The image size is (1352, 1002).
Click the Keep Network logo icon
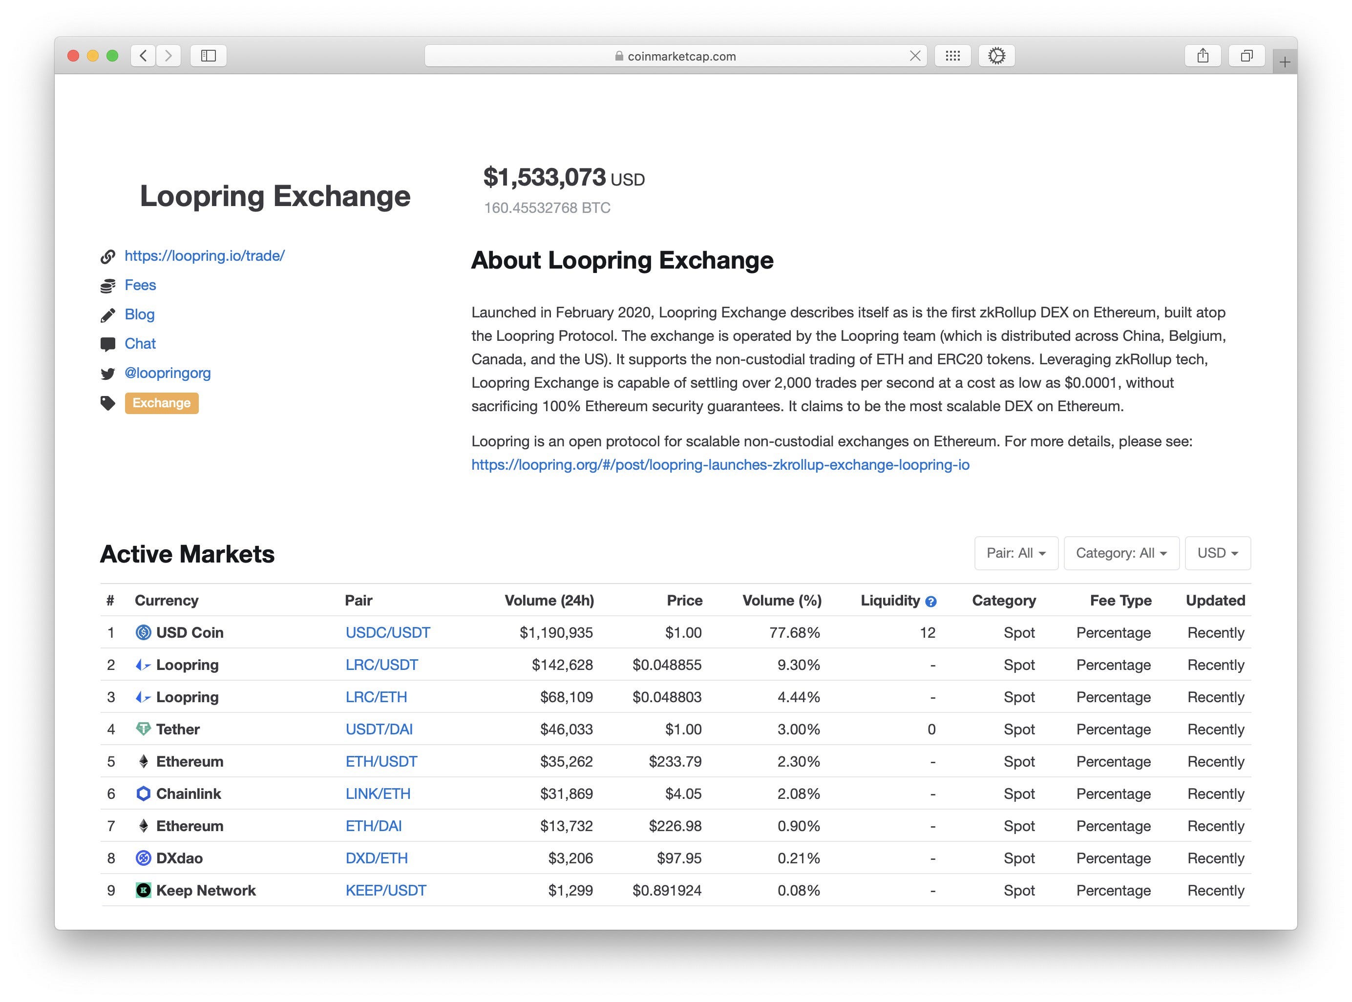pos(143,890)
